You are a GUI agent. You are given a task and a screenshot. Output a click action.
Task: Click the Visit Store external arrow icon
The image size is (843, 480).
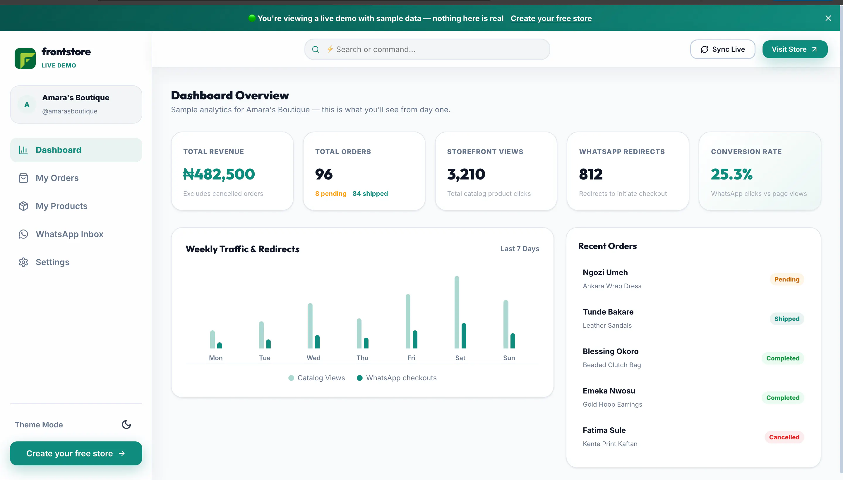coord(814,49)
